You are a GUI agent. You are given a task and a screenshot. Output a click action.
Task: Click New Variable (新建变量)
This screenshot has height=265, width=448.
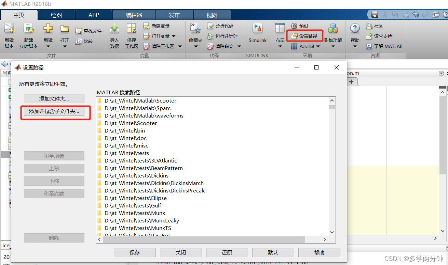(x=156, y=26)
